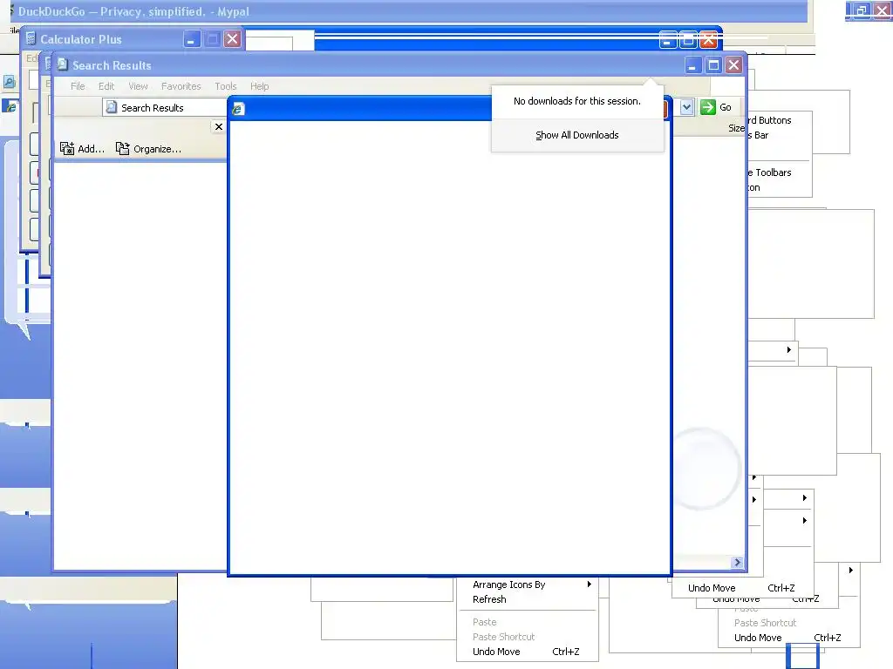Expand the address bar dropdown arrow
Viewport: 893px width, 669px height.
click(x=687, y=107)
